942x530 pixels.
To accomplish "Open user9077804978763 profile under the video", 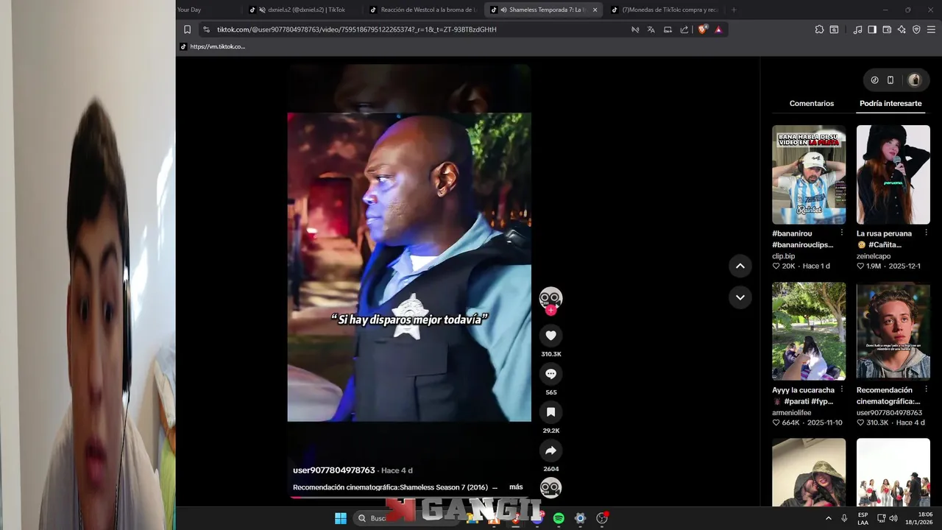I will (x=334, y=470).
